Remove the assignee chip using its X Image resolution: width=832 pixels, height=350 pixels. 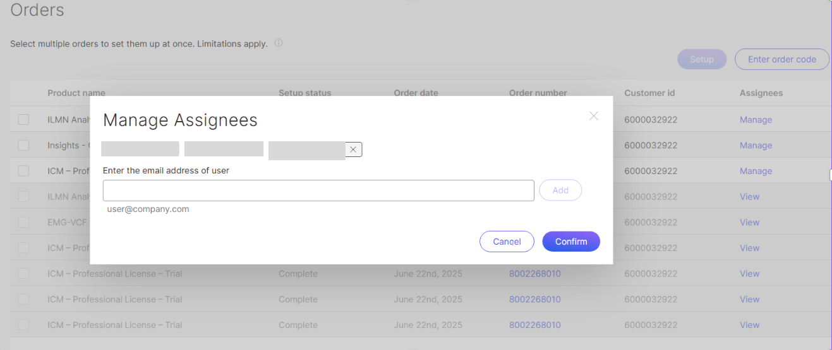(353, 149)
